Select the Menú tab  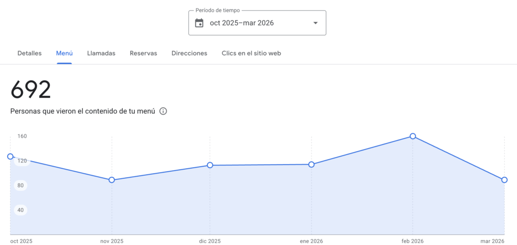coord(64,53)
